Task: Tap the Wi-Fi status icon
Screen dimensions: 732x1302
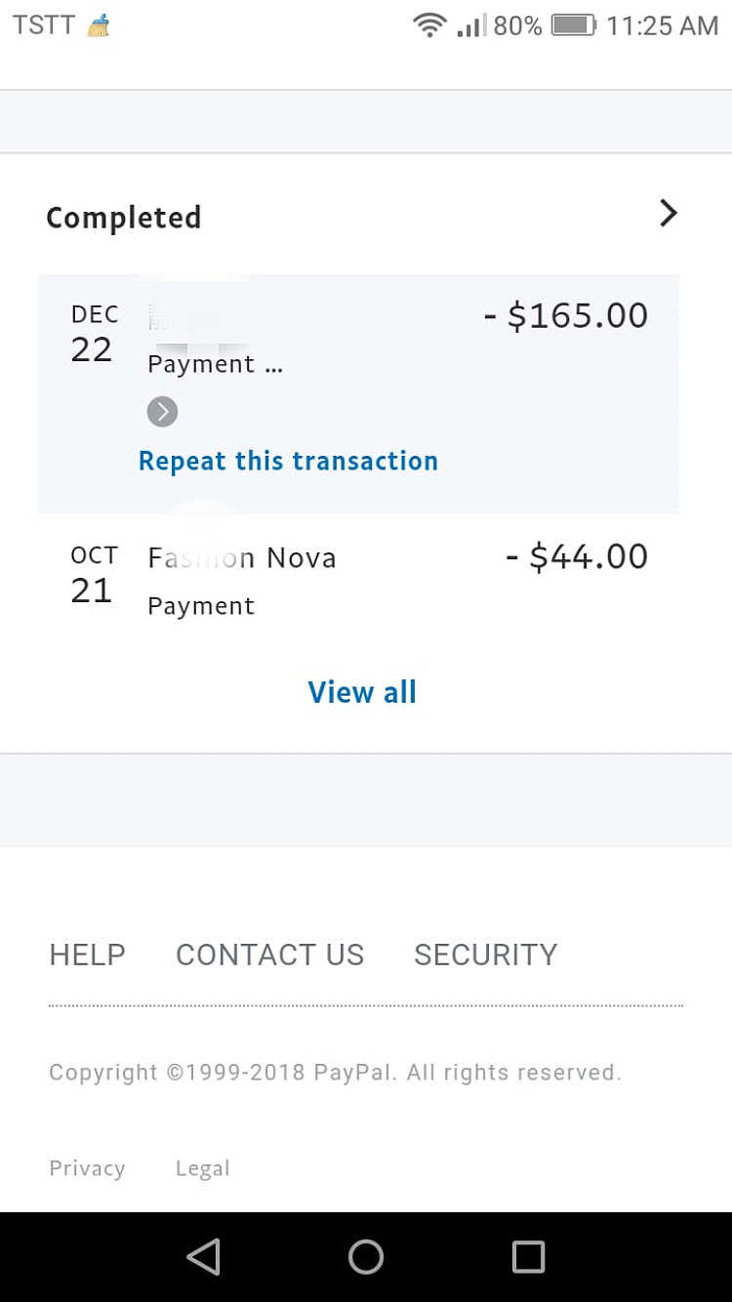Action: [429, 25]
